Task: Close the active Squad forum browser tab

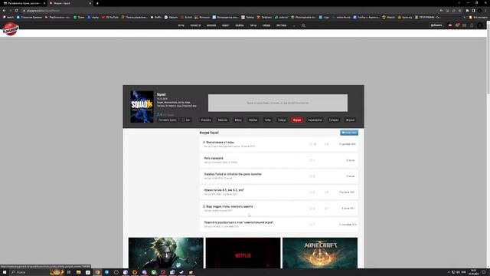Action: 90,3
